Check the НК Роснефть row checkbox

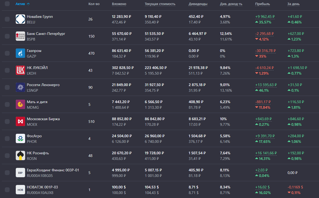pyautogui.click(x=7, y=155)
